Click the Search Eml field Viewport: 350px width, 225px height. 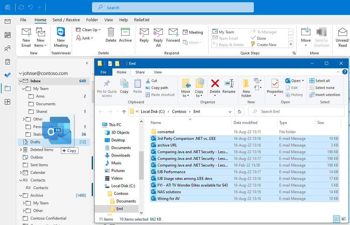(x=296, y=111)
